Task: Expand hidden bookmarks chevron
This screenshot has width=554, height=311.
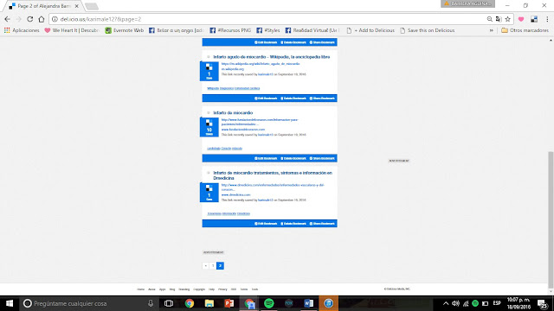Action: 491,30
